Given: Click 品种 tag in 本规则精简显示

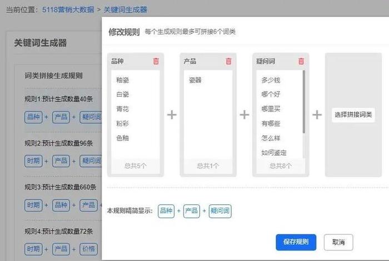Looking at the screenshot, I should (x=166, y=211).
